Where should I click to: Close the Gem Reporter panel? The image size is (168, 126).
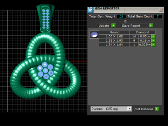click(x=161, y=9)
